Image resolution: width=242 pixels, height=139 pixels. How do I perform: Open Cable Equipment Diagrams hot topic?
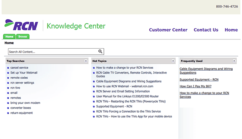click(129, 81)
